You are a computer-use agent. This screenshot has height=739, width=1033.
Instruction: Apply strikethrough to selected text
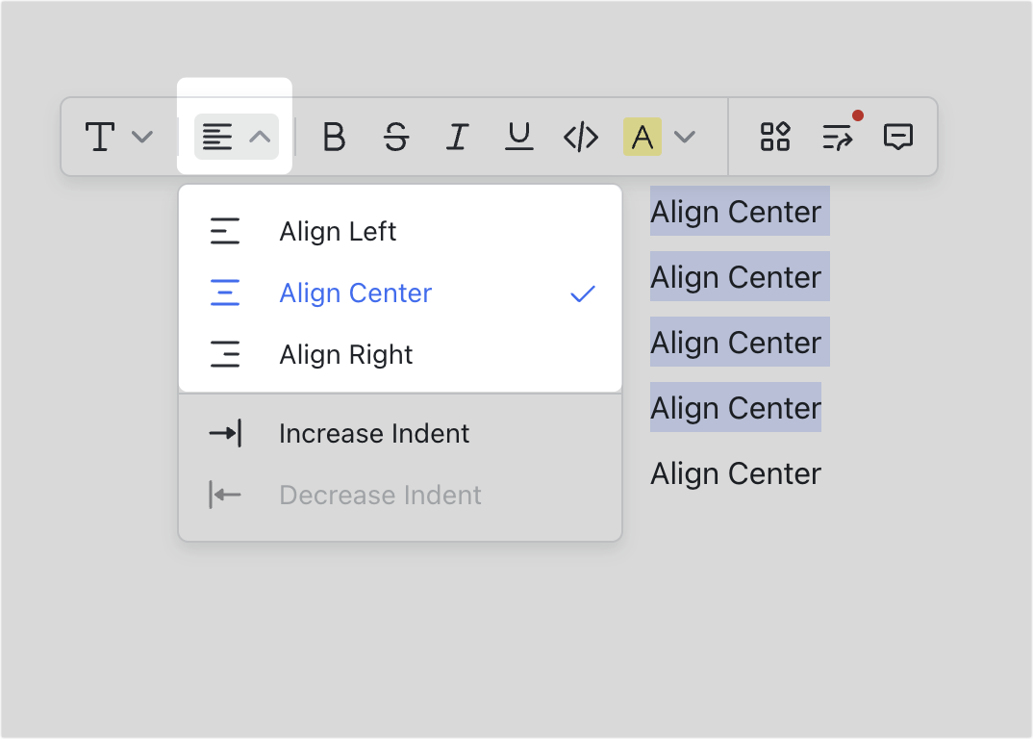point(395,137)
